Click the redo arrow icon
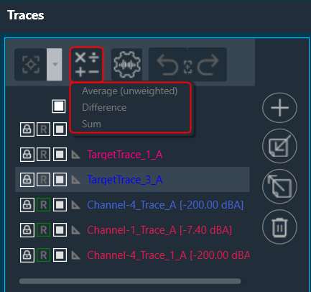Image resolution: width=311 pixels, height=292 pixels. click(x=208, y=65)
